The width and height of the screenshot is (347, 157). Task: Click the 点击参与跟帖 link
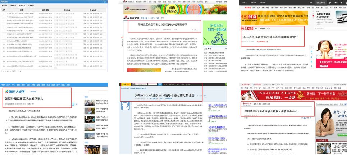click(x=261, y=42)
